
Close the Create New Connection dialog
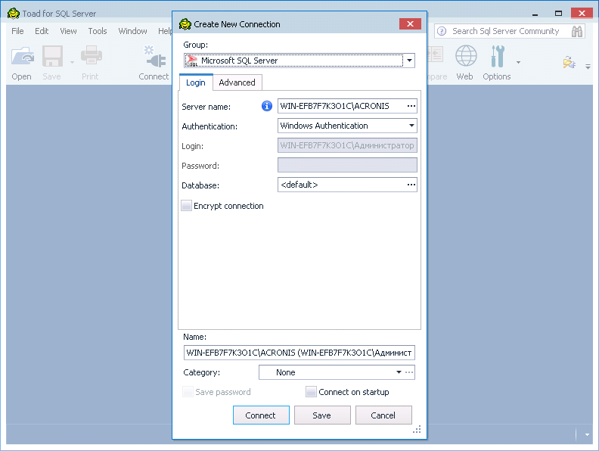[x=410, y=23]
